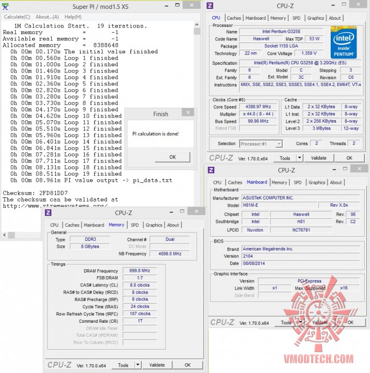This screenshot has width=370, height=373.
Task: Click Tools button in the Memory window
Action: 123,365
